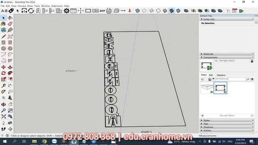Screen dimensions: 258x145
Task: Select the Line pencil tool
Action: pos(4,36)
